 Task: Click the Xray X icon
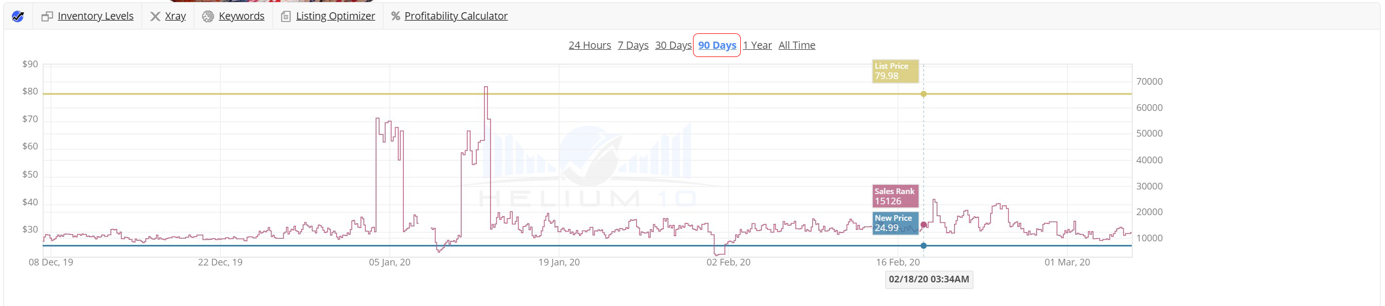(x=155, y=16)
